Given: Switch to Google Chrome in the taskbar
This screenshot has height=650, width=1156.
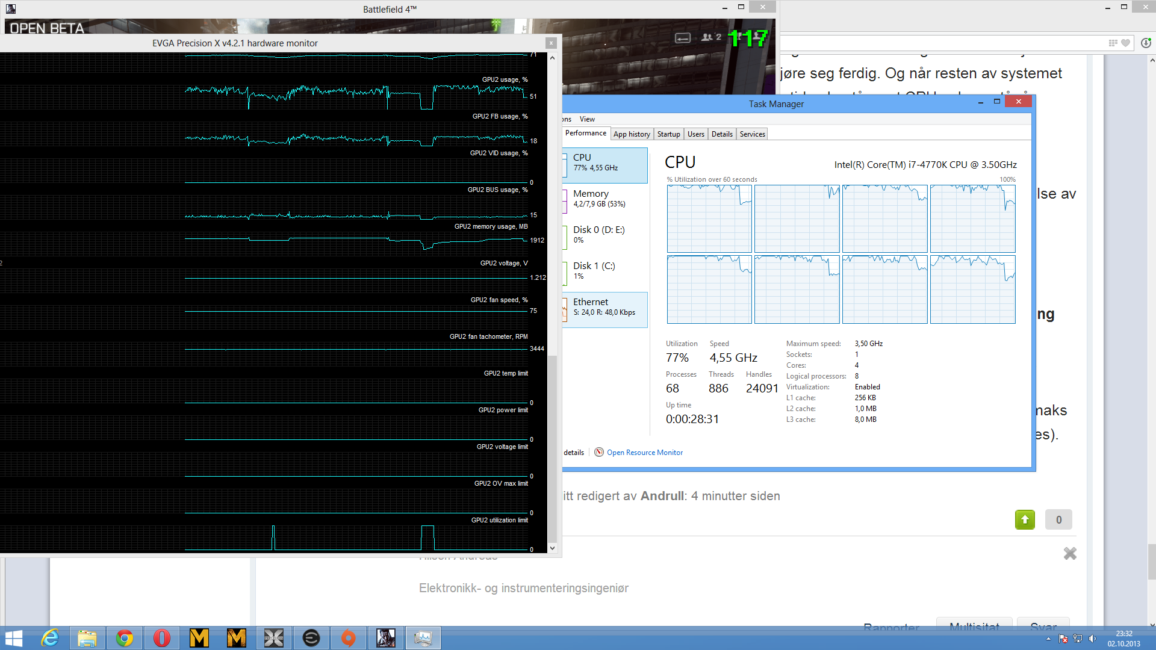Looking at the screenshot, I should coord(125,638).
